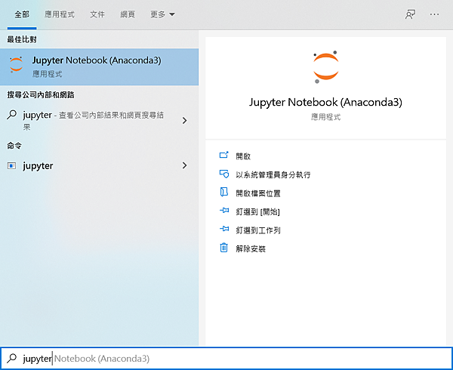
Task: Click the 命令 heading
Action: pyautogui.click(x=14, y=146)
